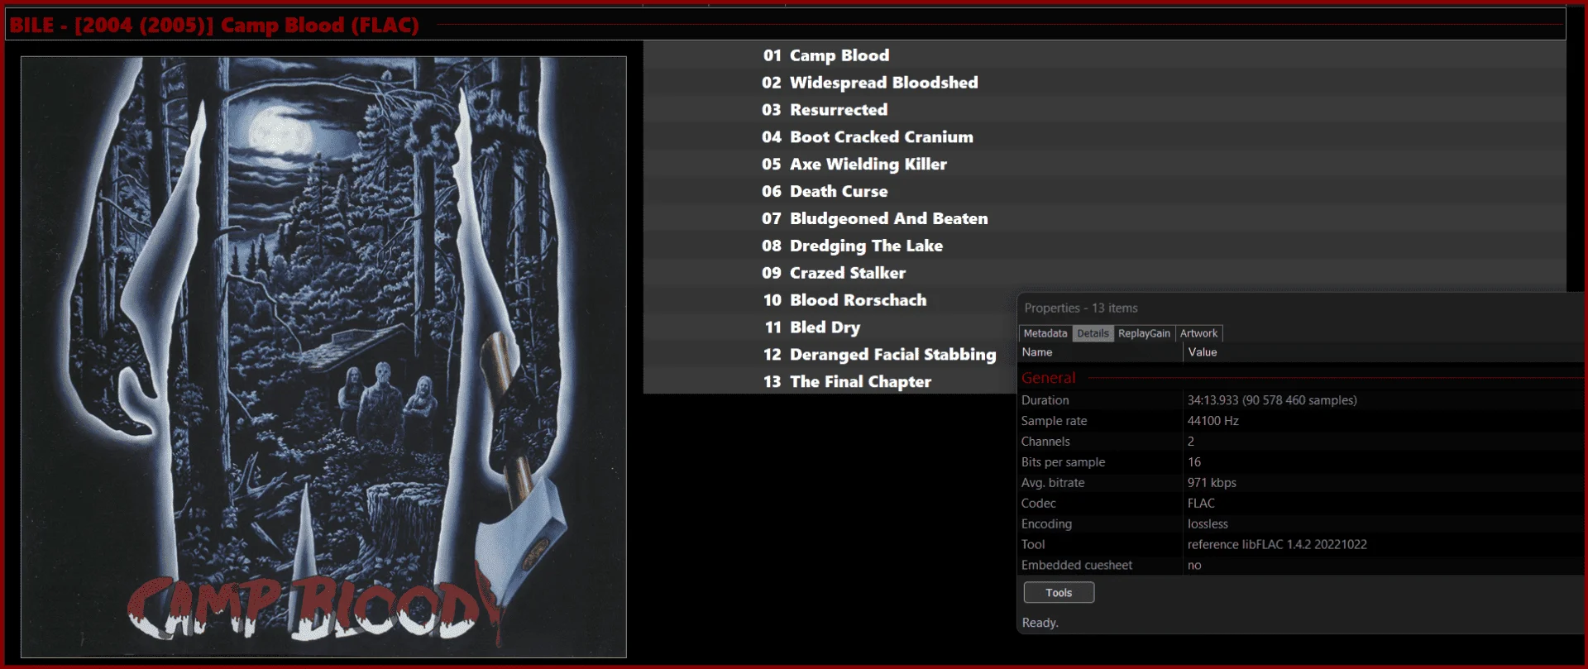Select track 05 Axe Wielding Killer
1588x669 pixels.
[x=1104, y=165]
